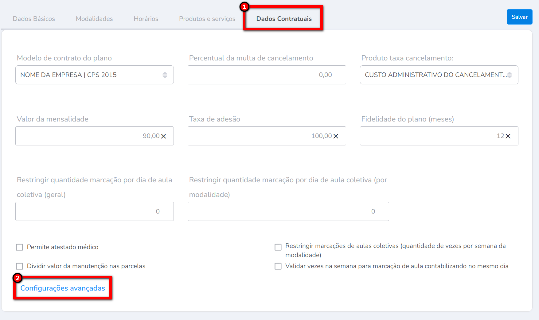Open Modelo de contrato do plano dropdown
The width and height of the screenshot is (539, 320).
point(94,75)
